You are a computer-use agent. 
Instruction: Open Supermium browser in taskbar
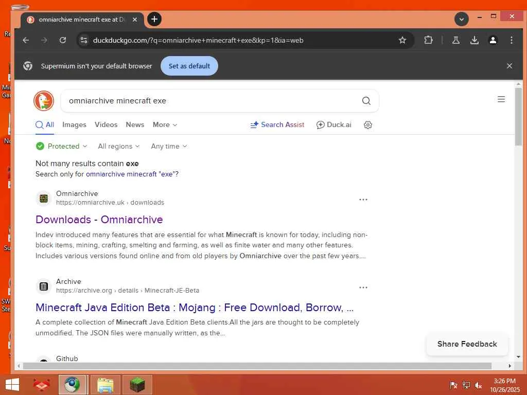[x=73, y=385]
